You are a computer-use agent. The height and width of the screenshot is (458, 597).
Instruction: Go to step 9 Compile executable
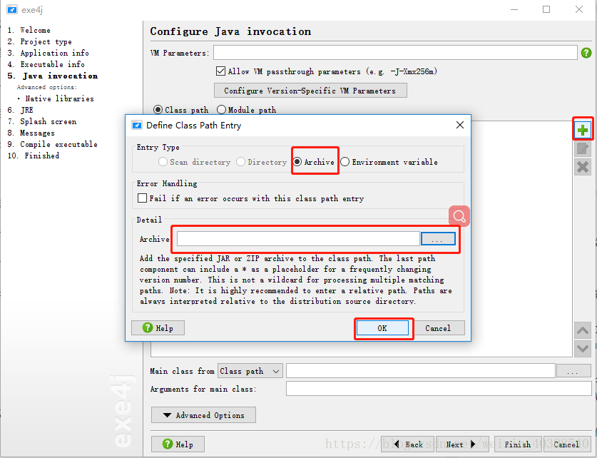pyautogui.click(x=53, y=144)
